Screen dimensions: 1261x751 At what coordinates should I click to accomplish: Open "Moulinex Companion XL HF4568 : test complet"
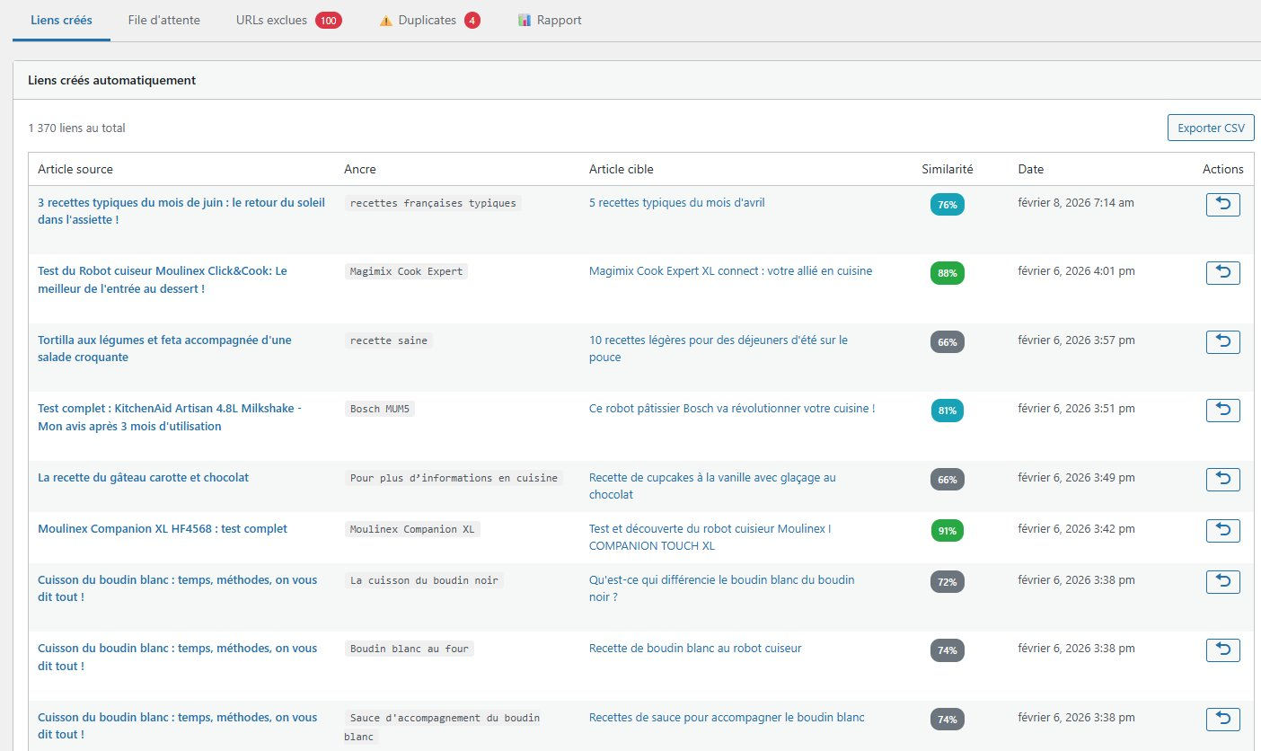tap(162, 528)
